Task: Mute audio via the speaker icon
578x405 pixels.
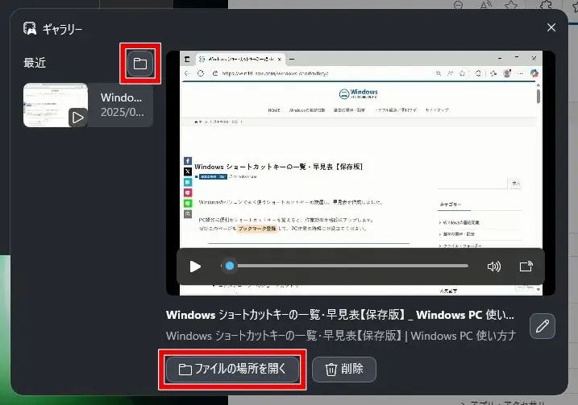Action: (493, 267)
